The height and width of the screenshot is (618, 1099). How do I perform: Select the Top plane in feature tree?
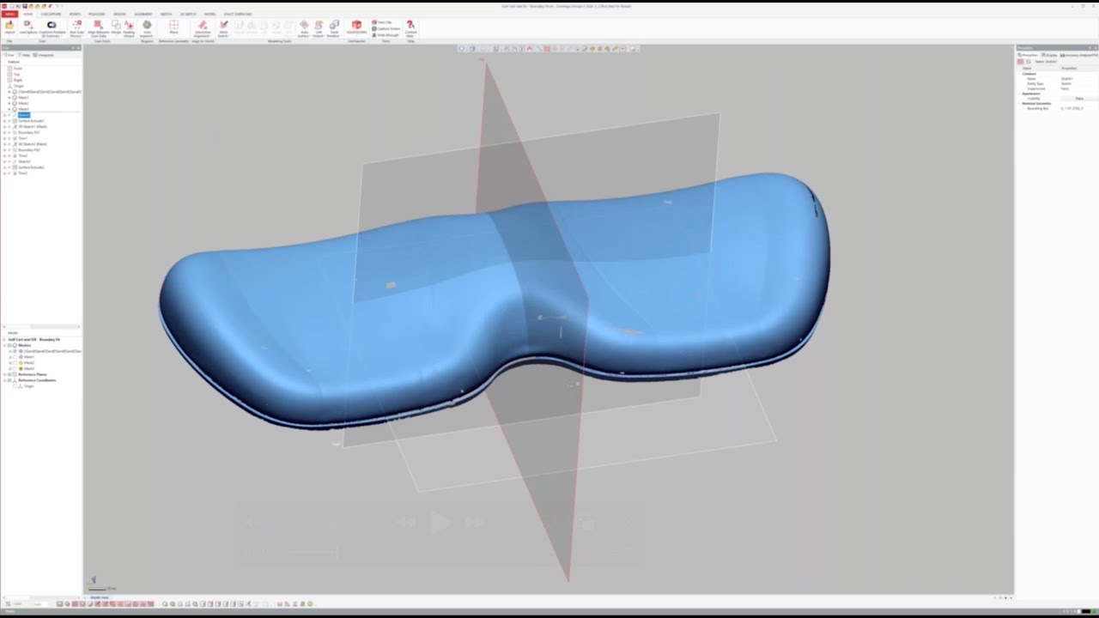[16, 74]
